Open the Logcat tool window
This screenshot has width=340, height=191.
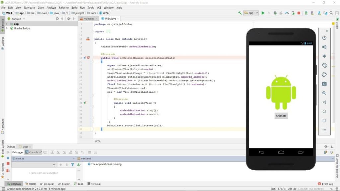tap(47, 184)
